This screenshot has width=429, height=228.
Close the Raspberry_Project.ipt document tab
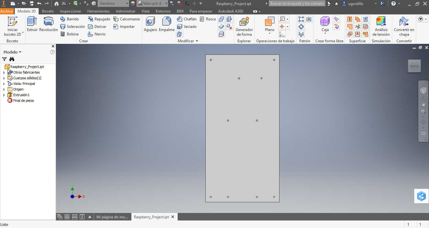(173, 217)
